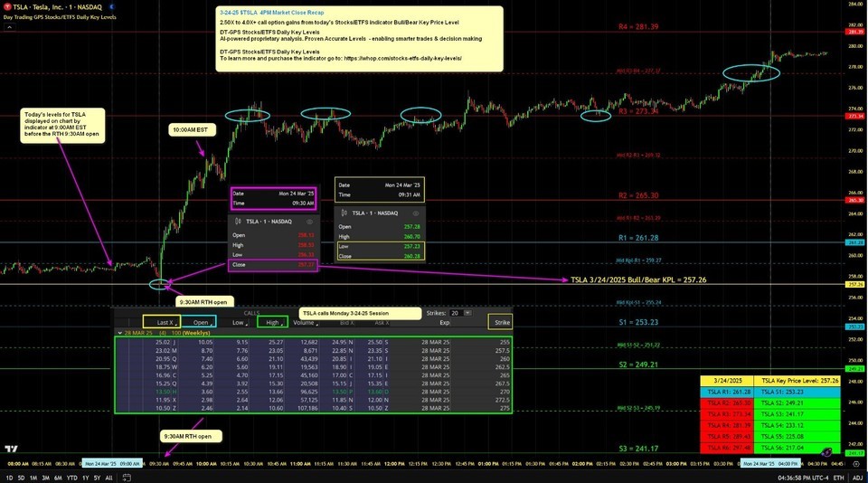Open the whop.com stocks-etfs-daily-key-levels link

tap(402, 58)
